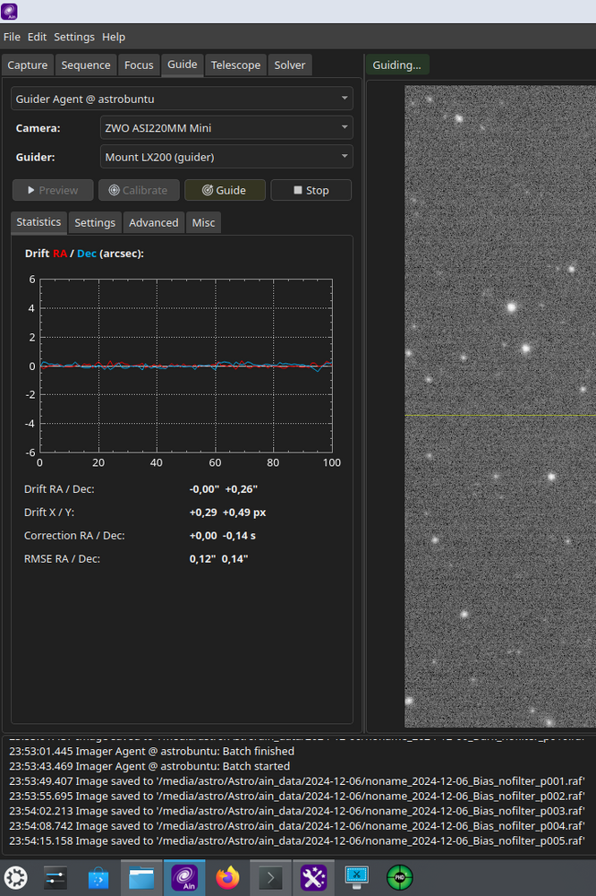Click the monitor display icon in taskbar
Screen dimensions: 596x896
[x=356, y=877]
